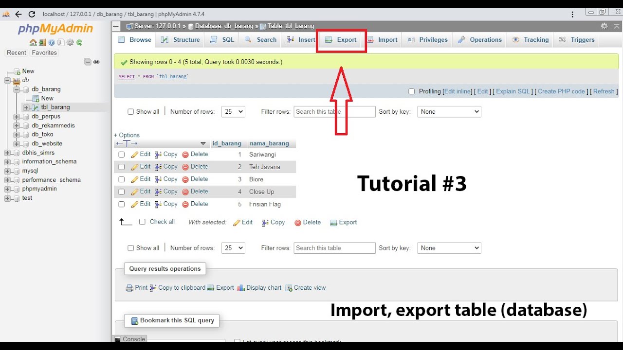Open navigation panel settings gear icon
Image resolution: width=623 pixels, height=350 pixels.
(70, 43)
